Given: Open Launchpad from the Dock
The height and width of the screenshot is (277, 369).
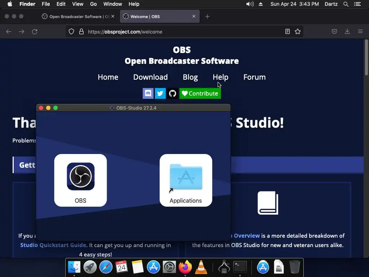Looking at the screenshot, I should tap(90, 267).
